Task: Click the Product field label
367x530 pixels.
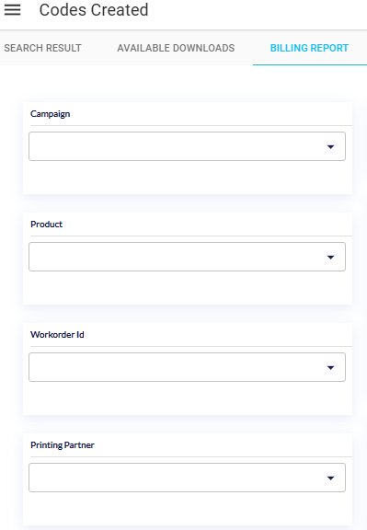Action: 47,225
